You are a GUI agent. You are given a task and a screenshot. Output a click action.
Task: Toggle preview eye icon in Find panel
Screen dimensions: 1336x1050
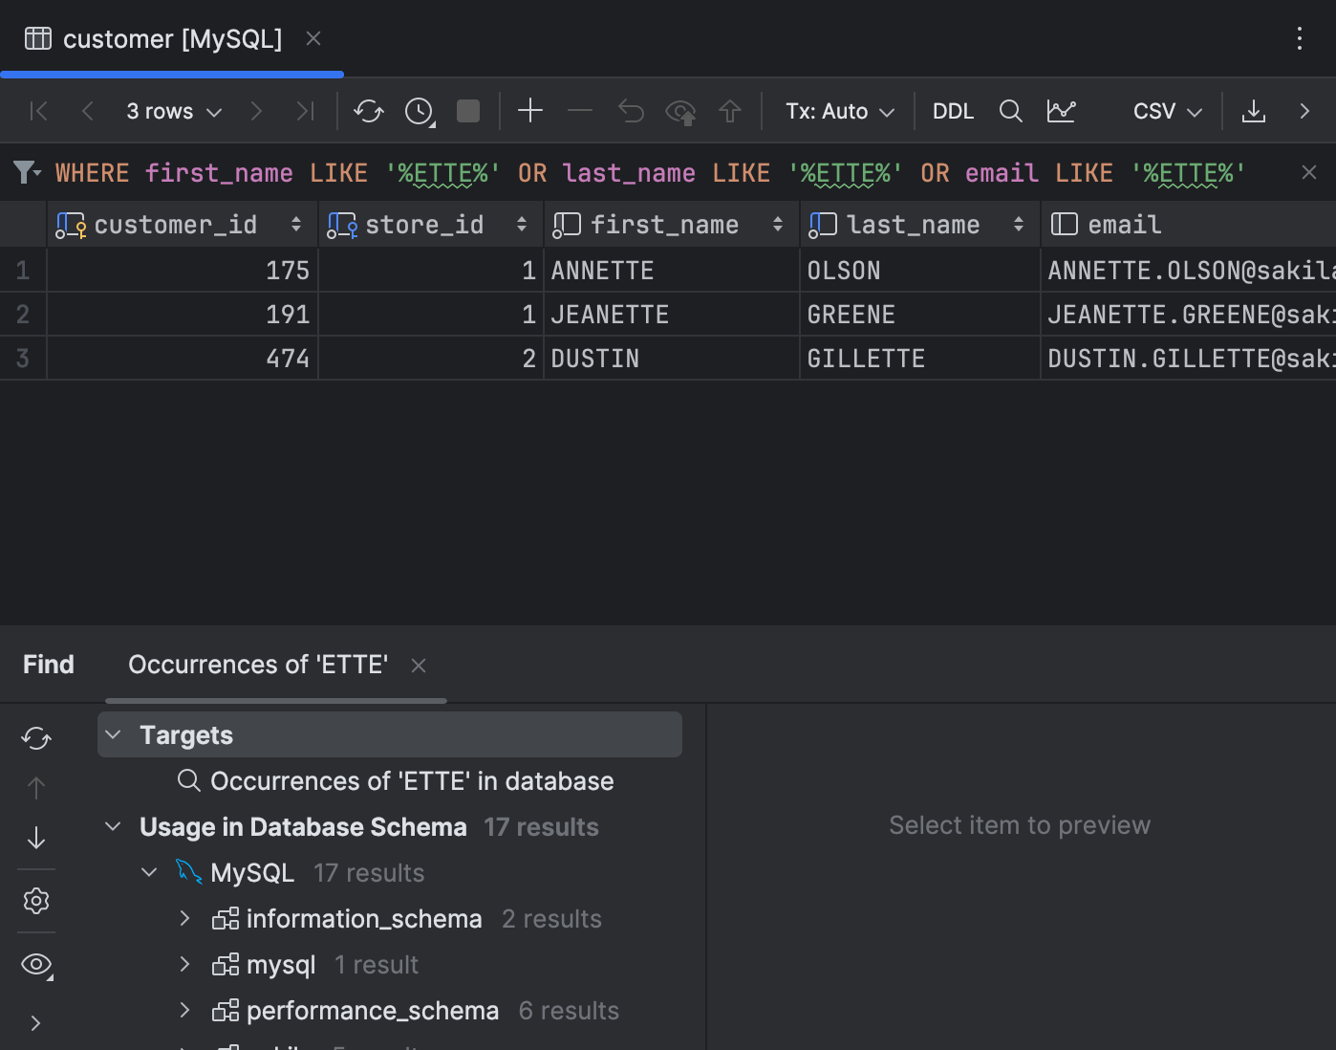[35, 964]
